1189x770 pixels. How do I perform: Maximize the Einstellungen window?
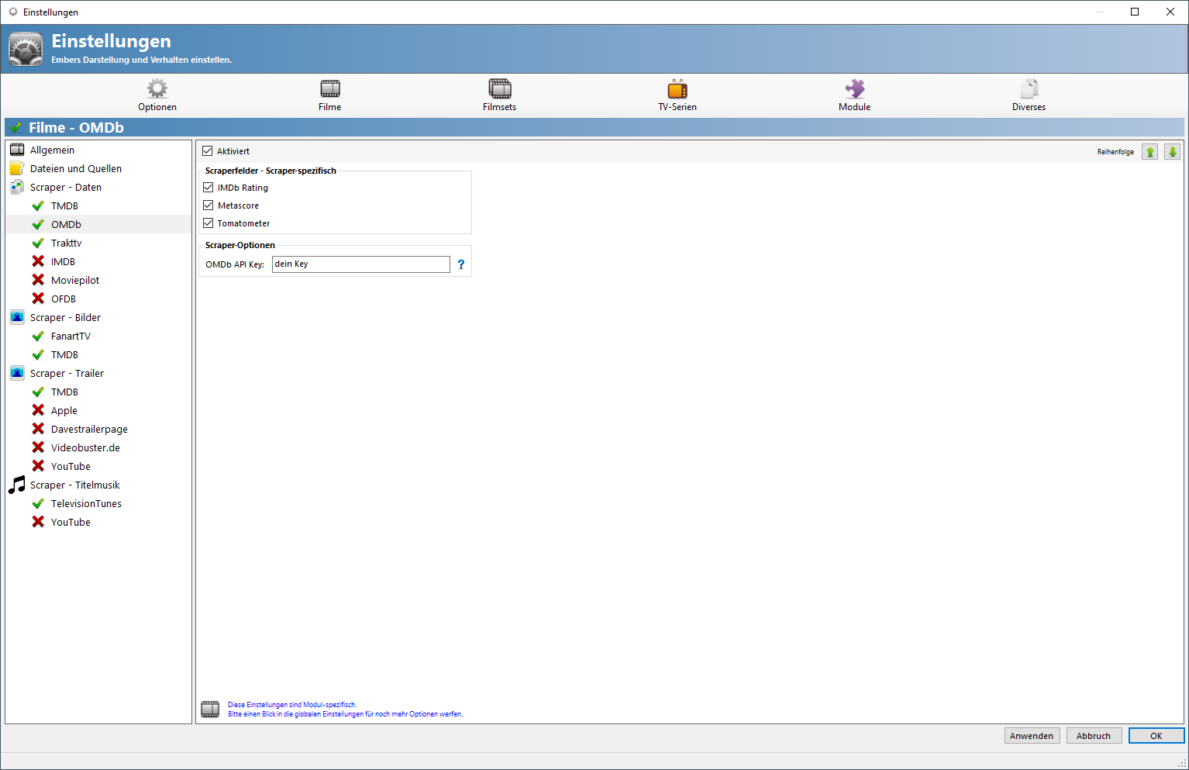tap(1135, 12)
